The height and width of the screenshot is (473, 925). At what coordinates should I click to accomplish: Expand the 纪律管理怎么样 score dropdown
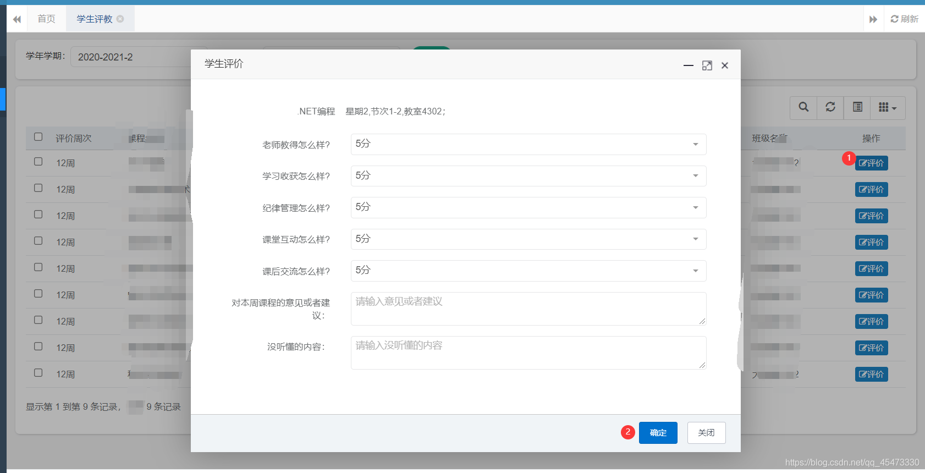tap(528, 207)
